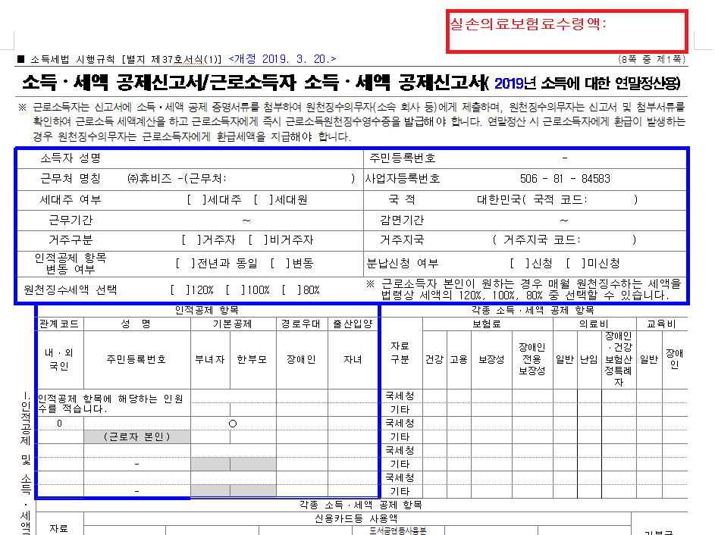Image resolution: width=715 pixels, height=535 pixels.
Task: Check the 분납신청 신청 box
Action: click(x=519, y=264)
